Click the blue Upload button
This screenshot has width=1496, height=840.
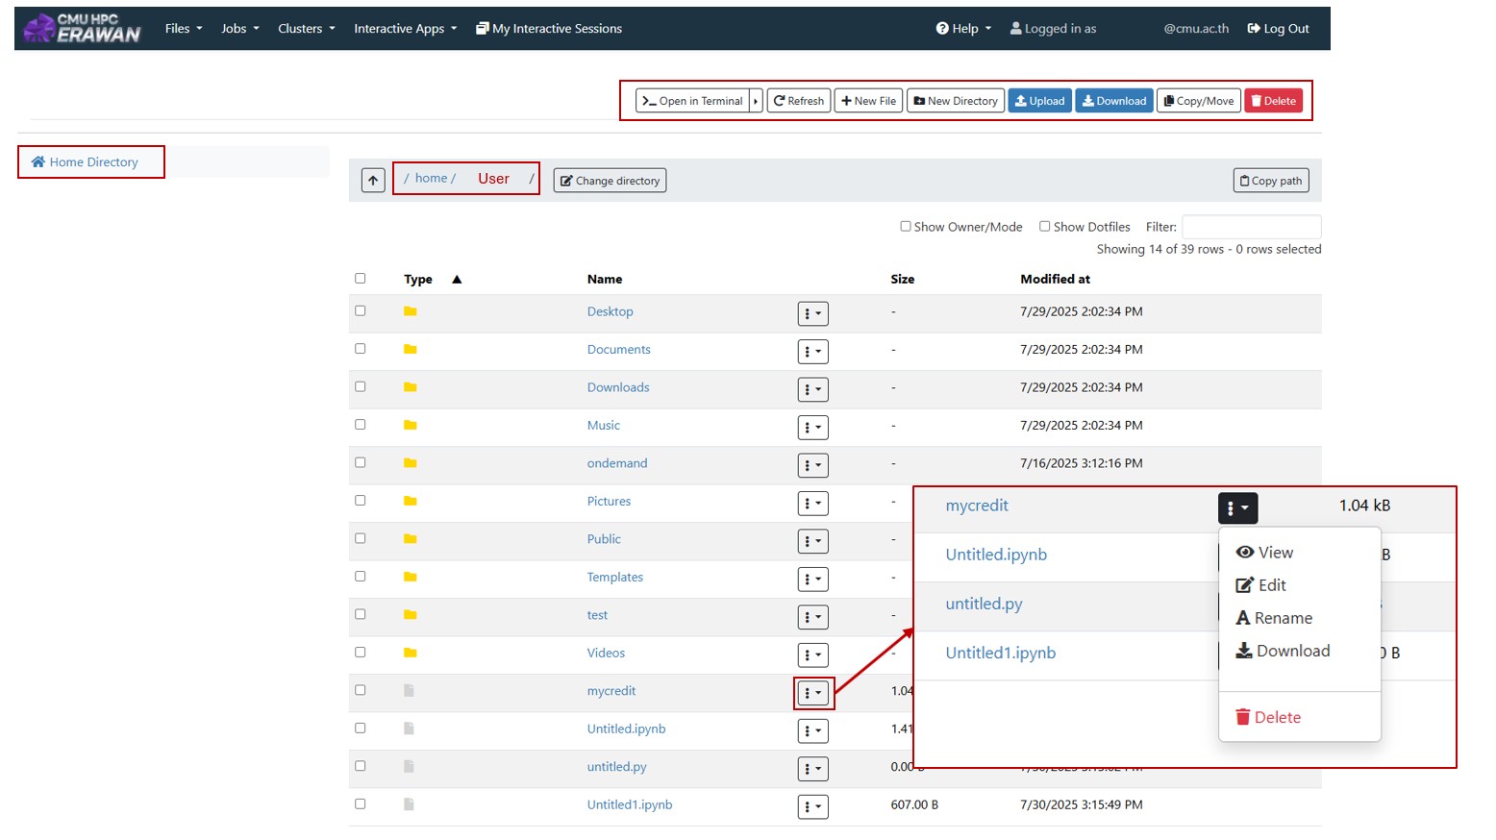pos(1039,101)
